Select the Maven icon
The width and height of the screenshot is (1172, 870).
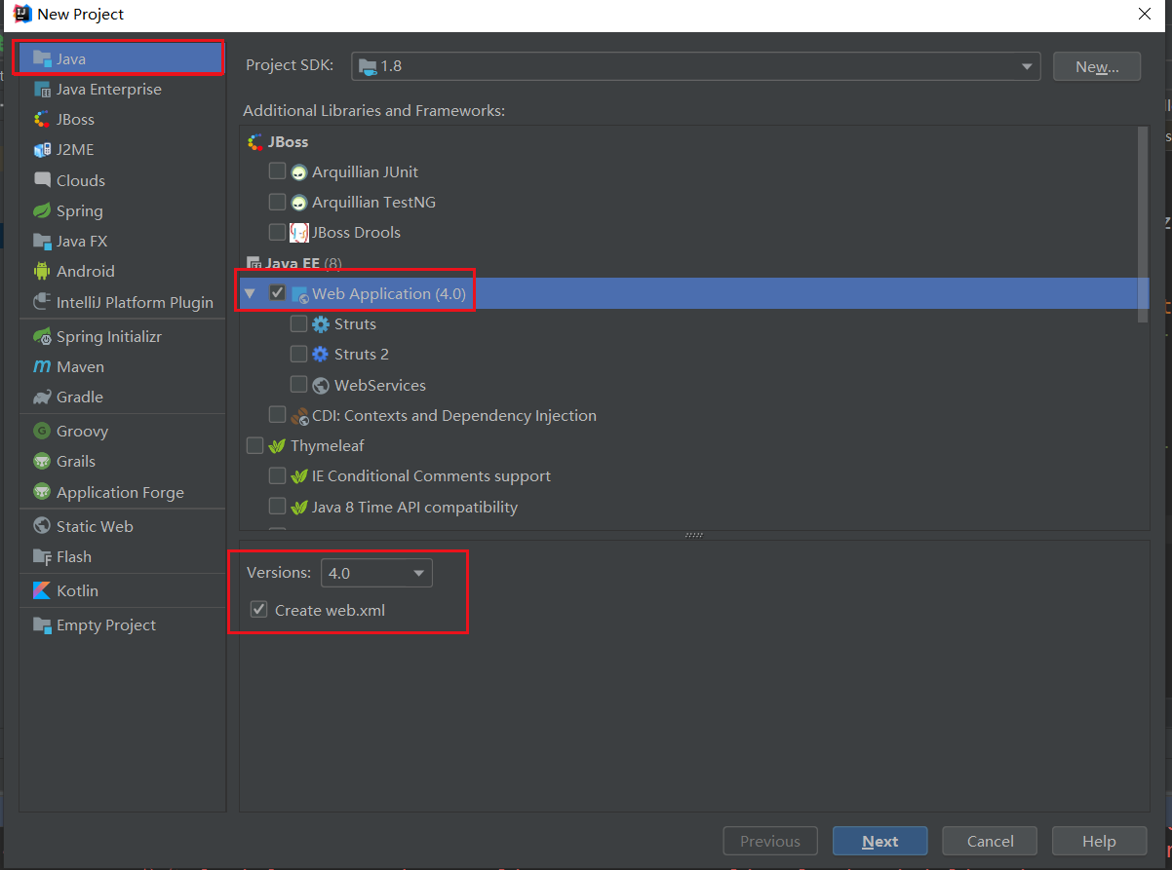coord(42,366)
